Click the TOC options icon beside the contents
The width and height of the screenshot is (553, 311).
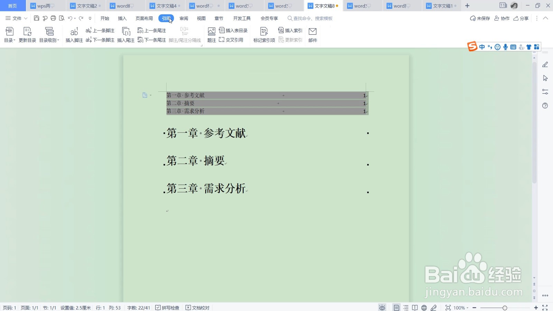145,95
